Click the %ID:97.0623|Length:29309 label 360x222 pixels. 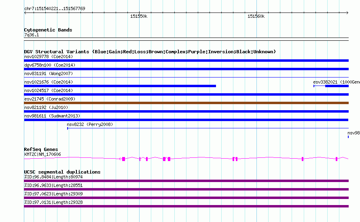click(53, 194)
